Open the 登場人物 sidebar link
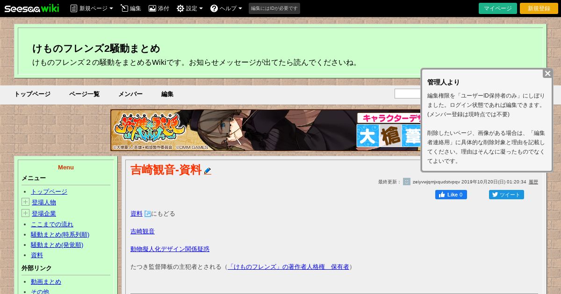 pos(44,203)
